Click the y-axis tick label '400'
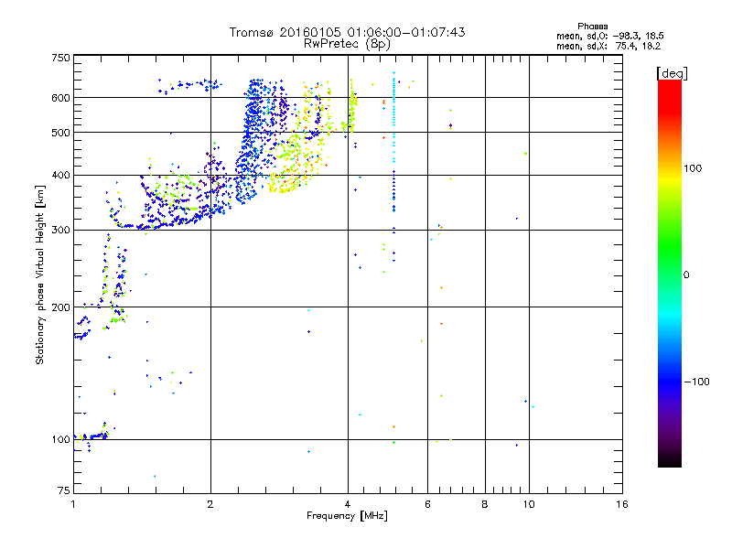The height and width of the screenshot is (549, 732). point(60,176)
